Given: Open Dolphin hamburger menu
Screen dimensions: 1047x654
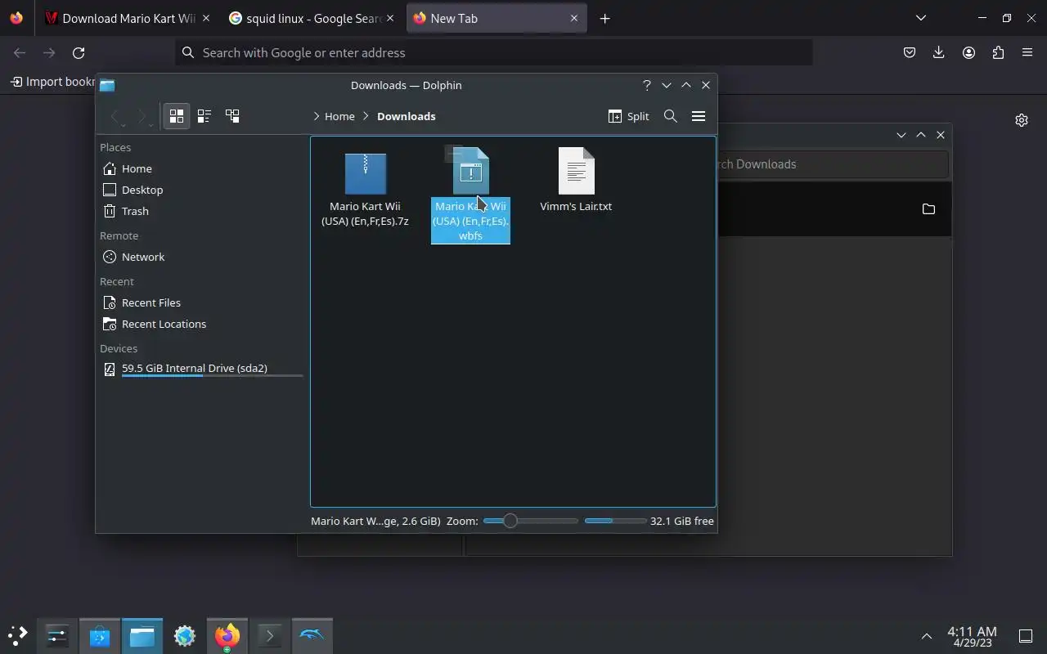Looking at the screenshot, I should (699, 116).
